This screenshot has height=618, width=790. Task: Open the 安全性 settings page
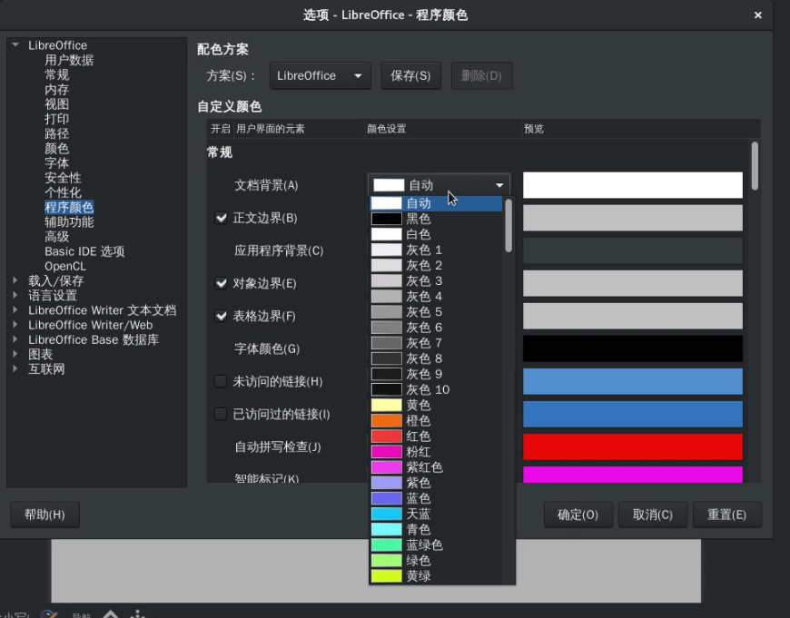(x=63, y=178)
